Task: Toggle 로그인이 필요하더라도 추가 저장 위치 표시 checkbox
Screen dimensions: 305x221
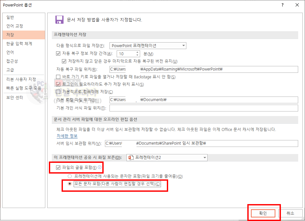Action: tap(58, 84)
